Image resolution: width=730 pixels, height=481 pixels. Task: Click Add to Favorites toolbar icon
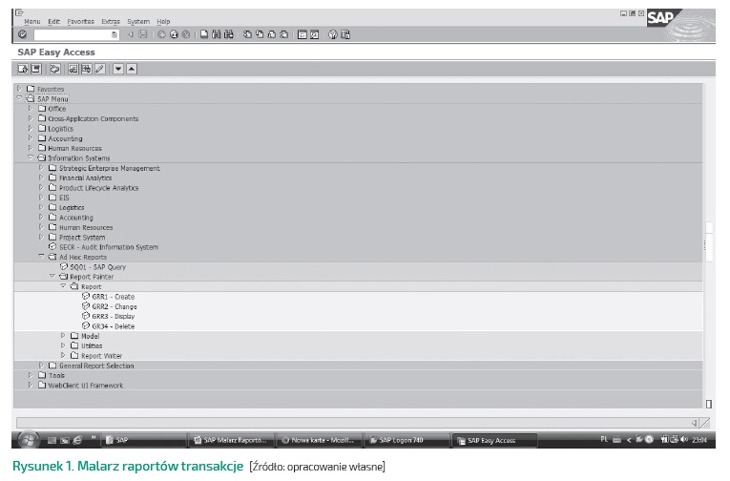click(73, 69)
